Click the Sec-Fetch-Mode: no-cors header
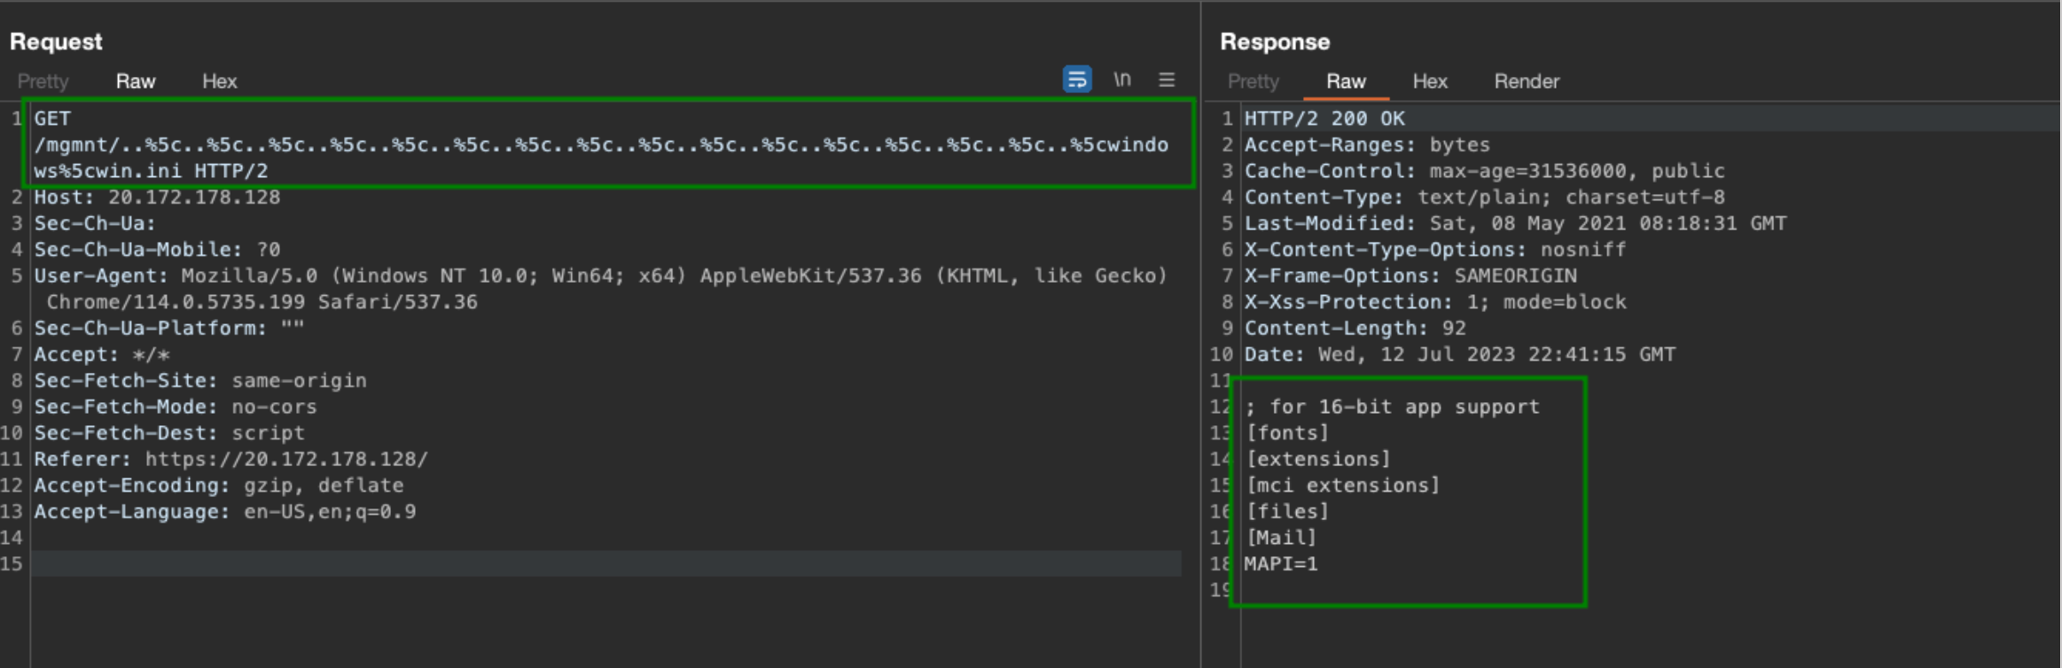2062x668 pixels. 176,407
